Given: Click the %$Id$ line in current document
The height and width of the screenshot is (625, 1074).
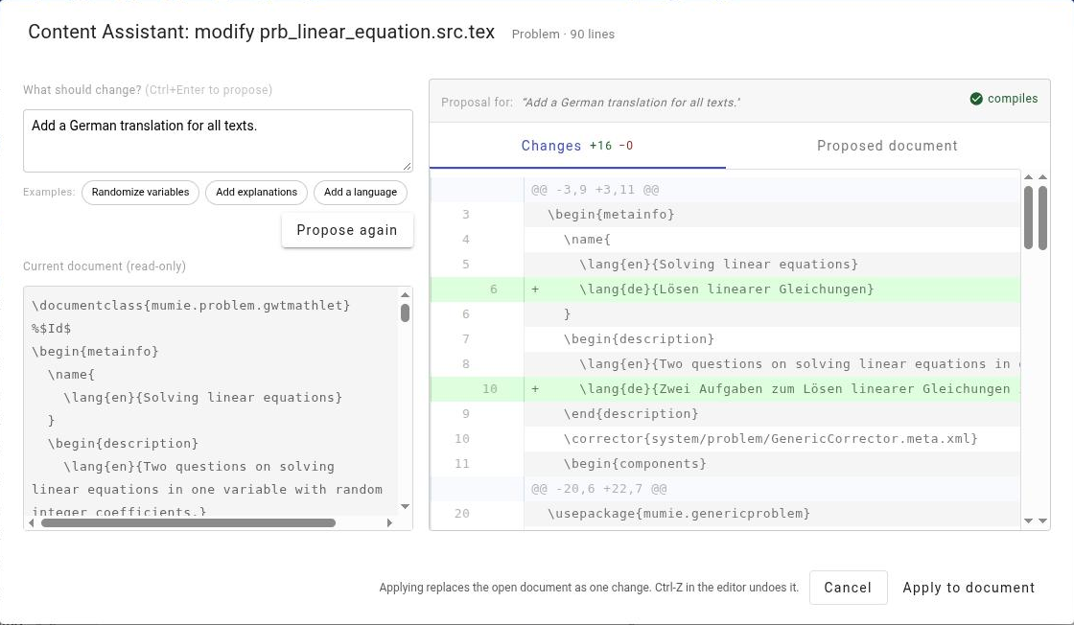Looking at the screenshot, I should (52, 329).
